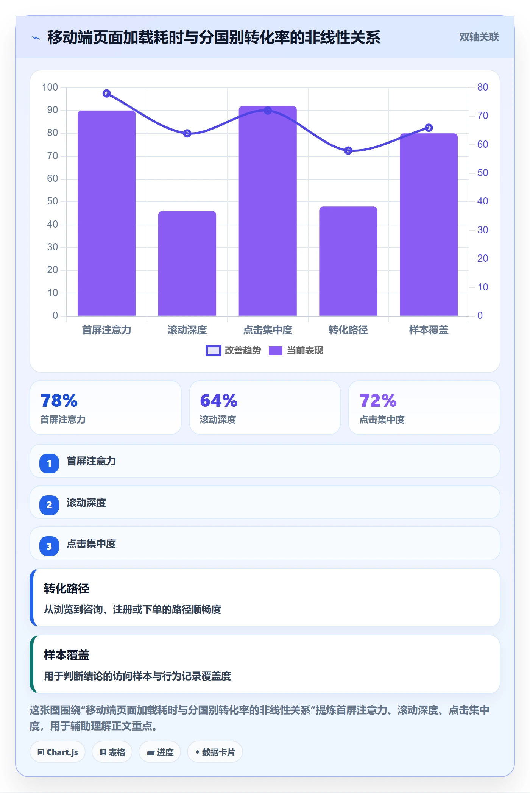Screen dimensions: 530x793
Task: Click the 点击集中度 x-axis label
Action: [x=268, y=330]
